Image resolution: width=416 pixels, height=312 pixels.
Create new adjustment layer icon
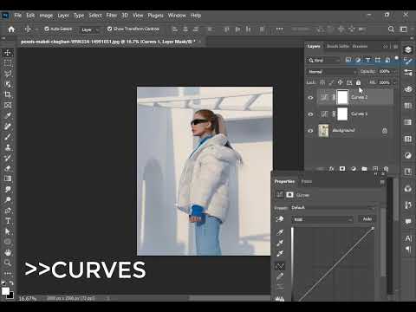point(354,169)
